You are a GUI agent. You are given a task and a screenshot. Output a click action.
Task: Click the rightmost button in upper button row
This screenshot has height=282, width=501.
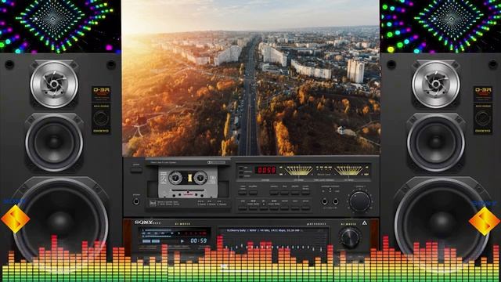pyautogui.click(x=306, y=193)
